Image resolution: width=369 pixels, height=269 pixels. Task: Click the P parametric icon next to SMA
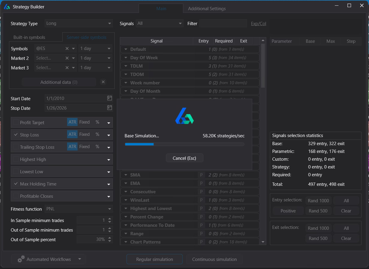coord(201,175)
